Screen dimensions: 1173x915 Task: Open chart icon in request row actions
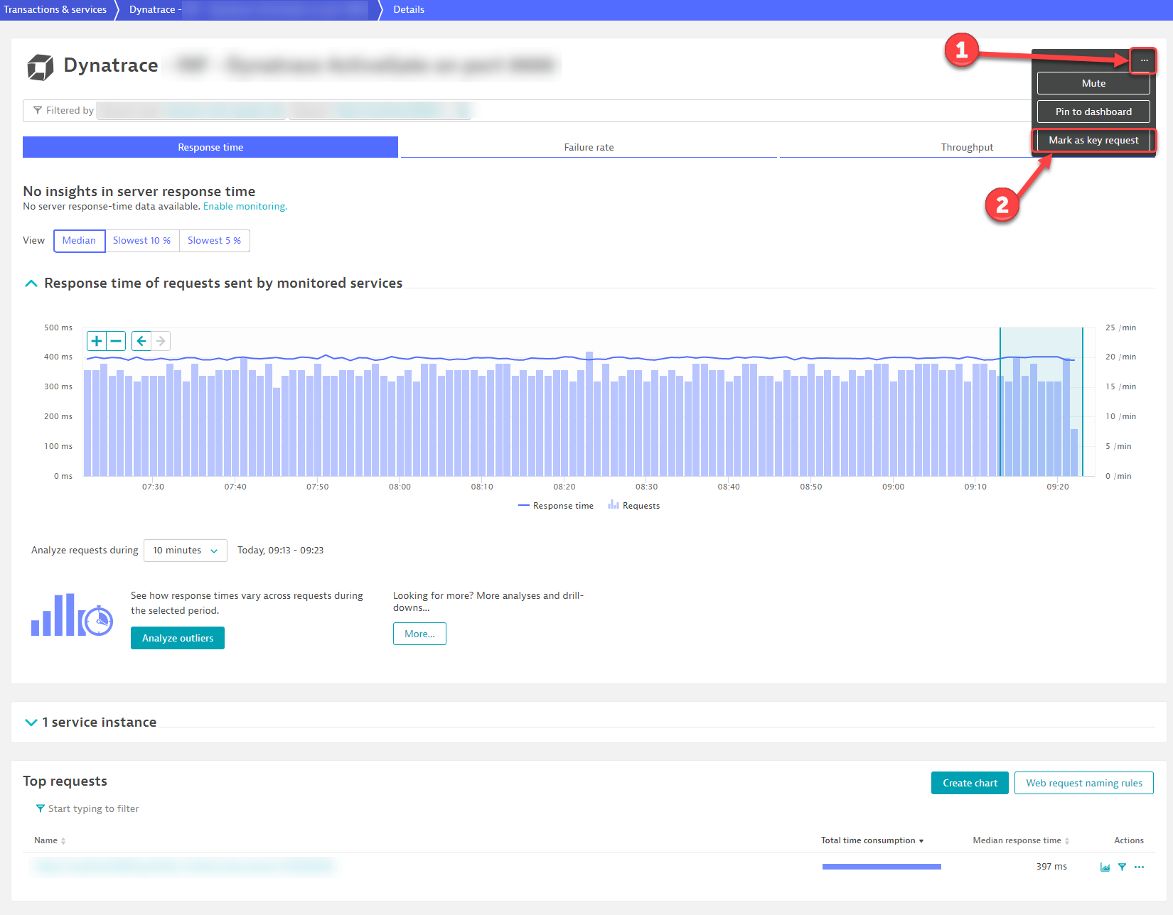click(x=1105, y=867)
